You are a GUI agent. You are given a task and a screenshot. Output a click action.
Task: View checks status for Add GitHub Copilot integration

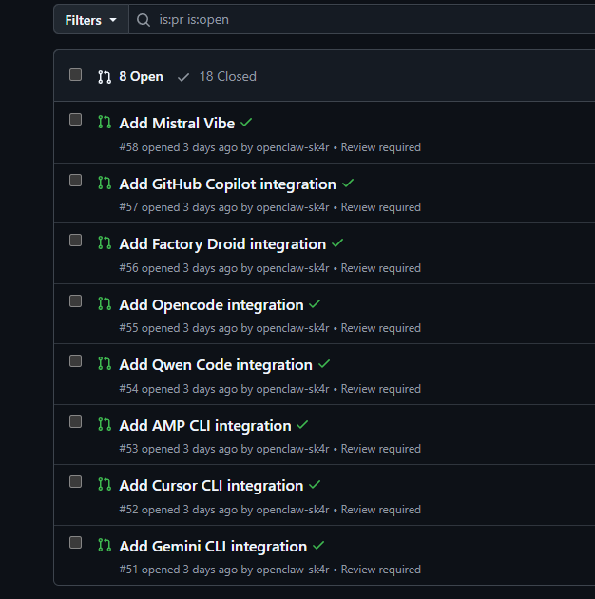tap(348, 183)
